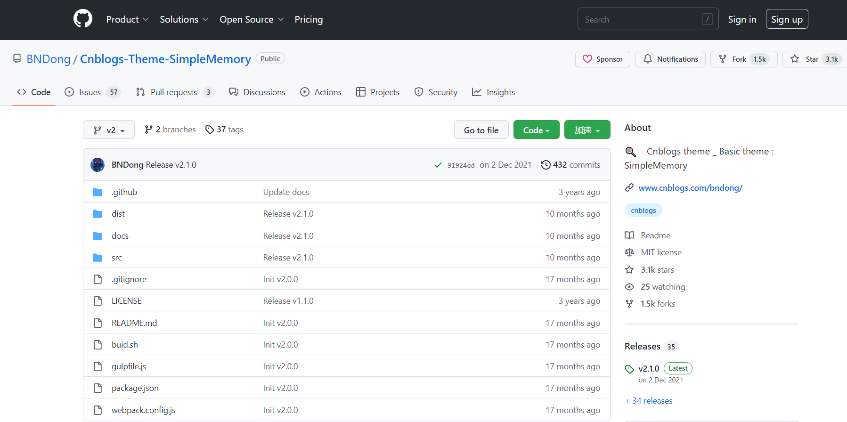Click the file icon next to gulpfile.js
This screenshot has height=422, width=847.
98,366
